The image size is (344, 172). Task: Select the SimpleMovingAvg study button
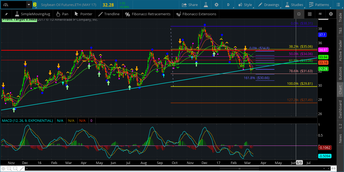tap(32, 14)
